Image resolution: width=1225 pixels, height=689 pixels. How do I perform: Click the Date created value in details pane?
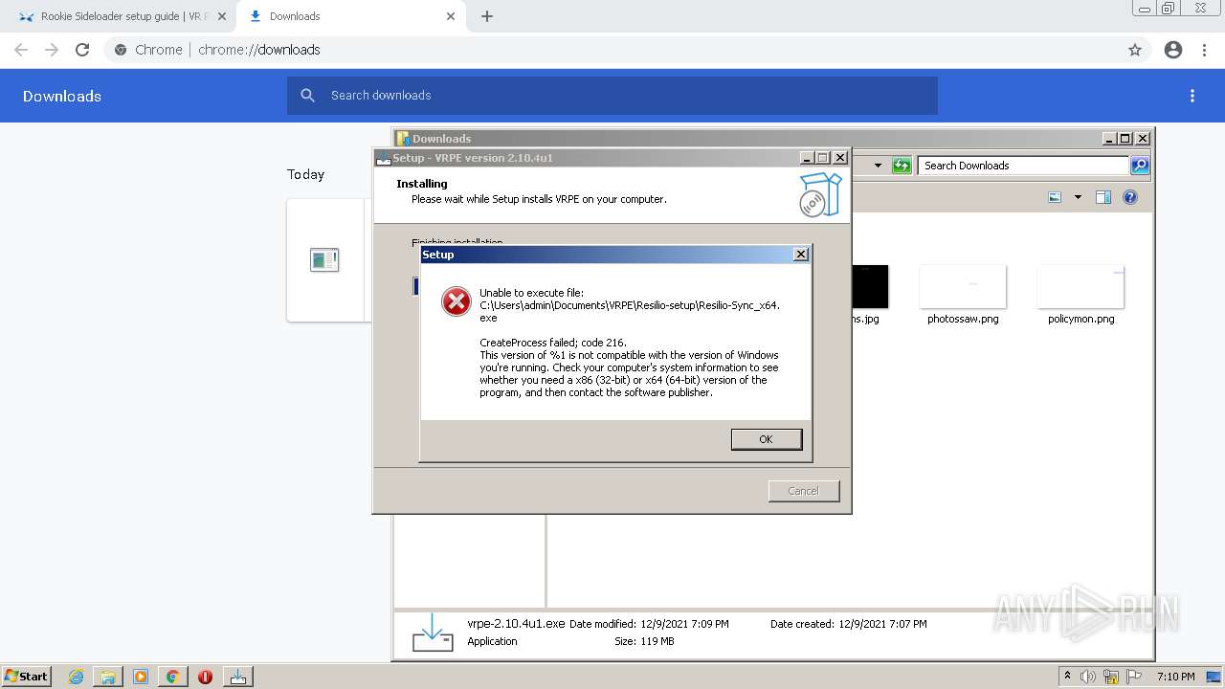point(882,624)
